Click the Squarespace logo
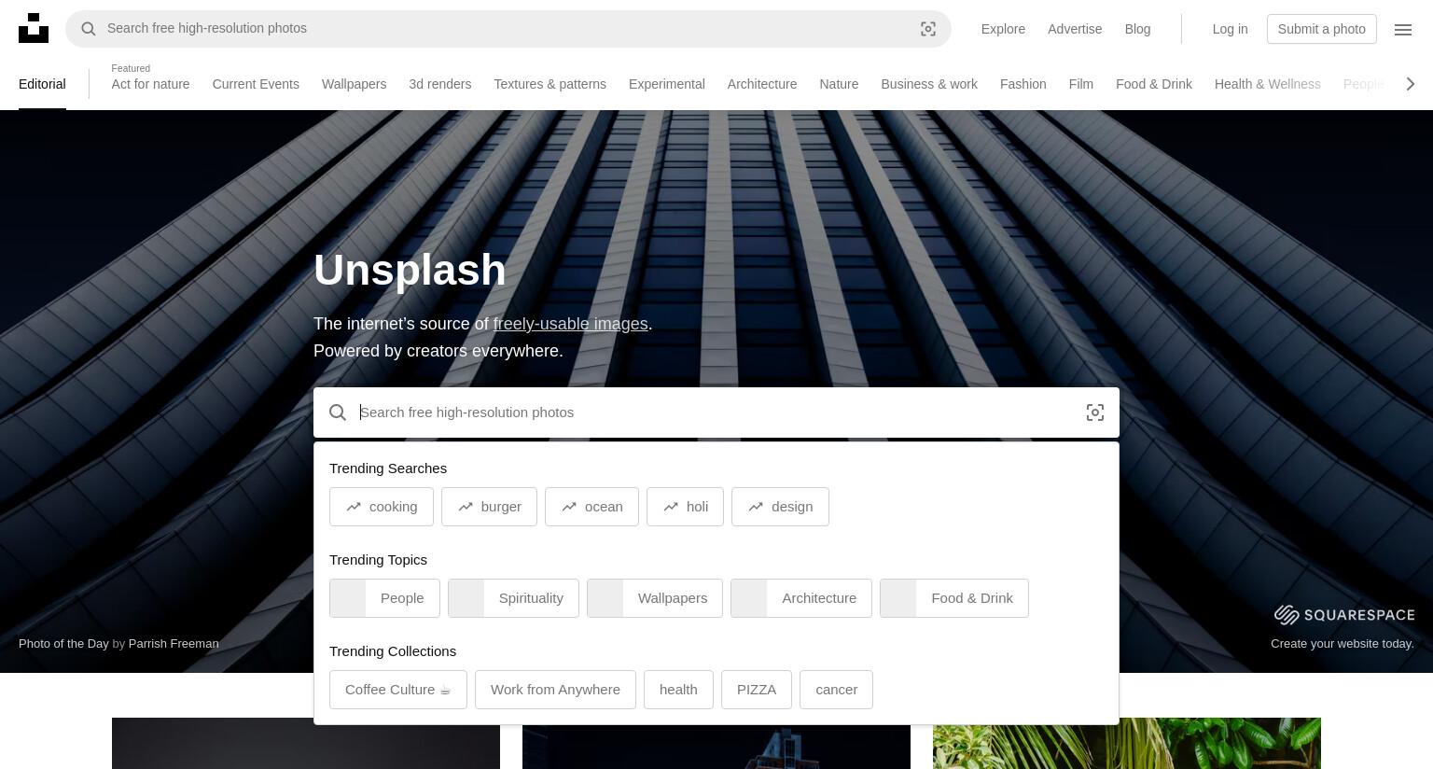The width and height of the screenshot is (1433, 769). tap(1344, 614)
